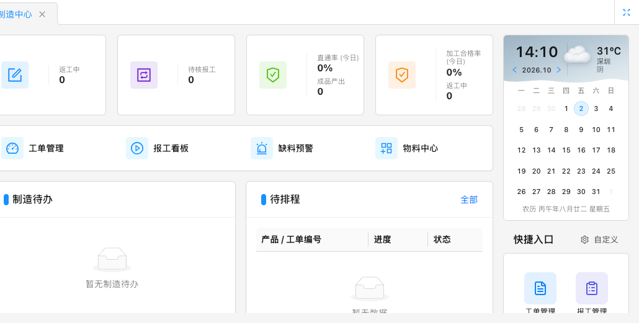Viewport: 639px width, 323px height.
Task: Select date 7 in calendar
Action: [551, 130]
